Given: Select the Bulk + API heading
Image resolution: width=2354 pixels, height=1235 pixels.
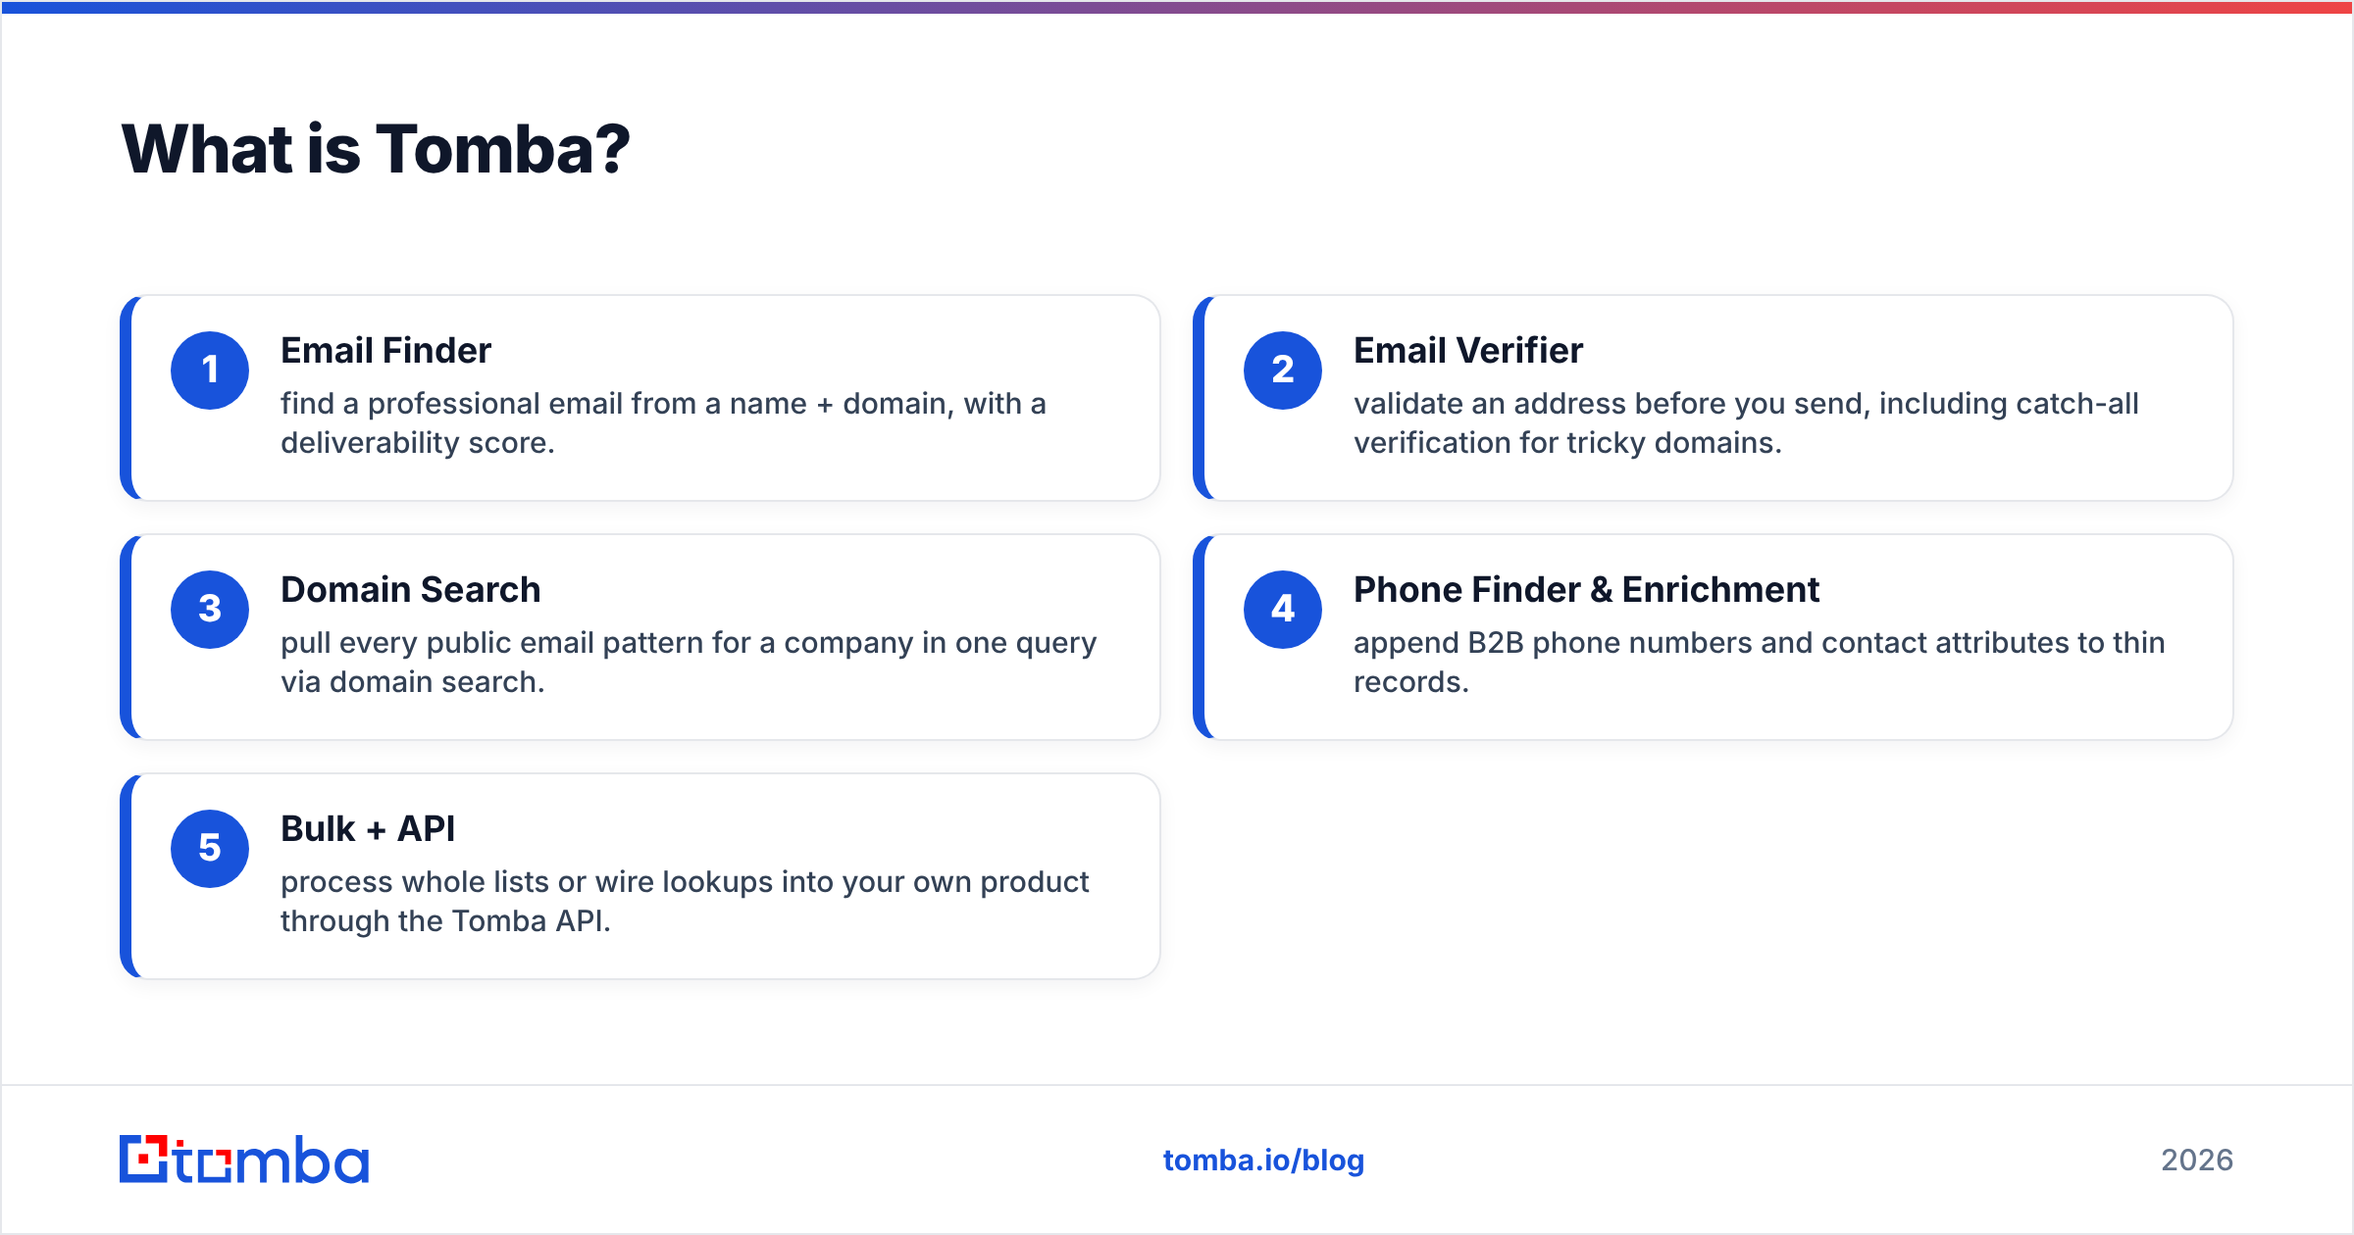Looking at the screenshot, I should point(368,829).
